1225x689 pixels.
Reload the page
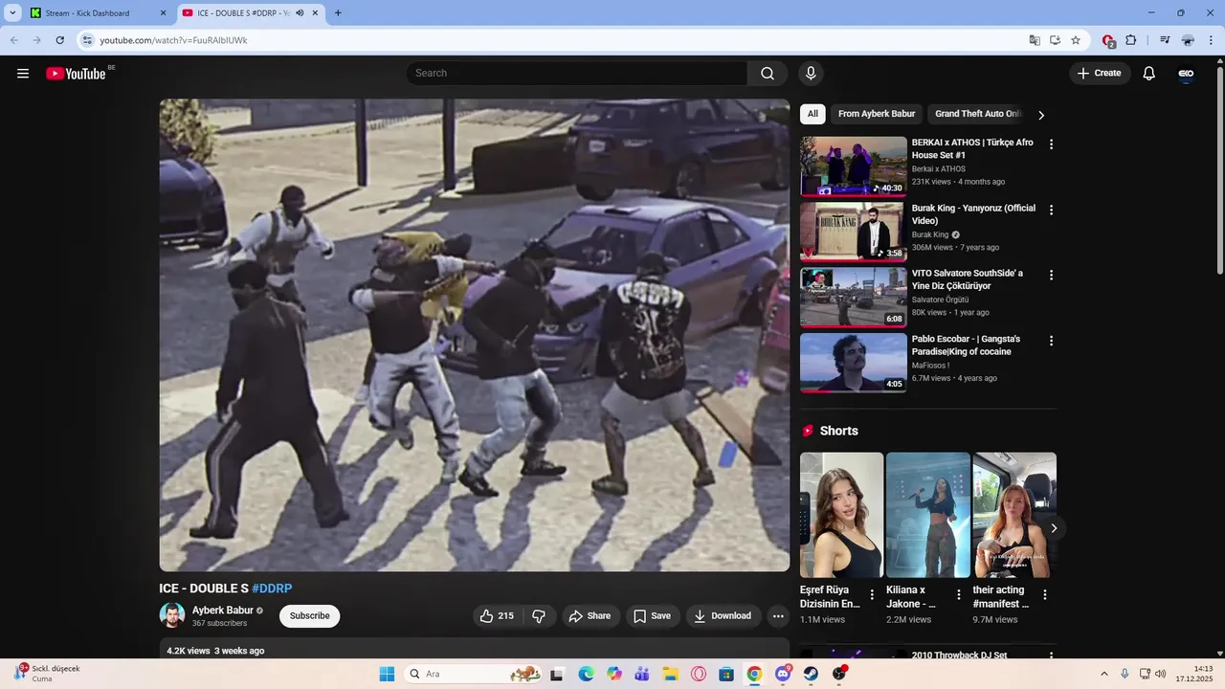[x=59, y=40]
